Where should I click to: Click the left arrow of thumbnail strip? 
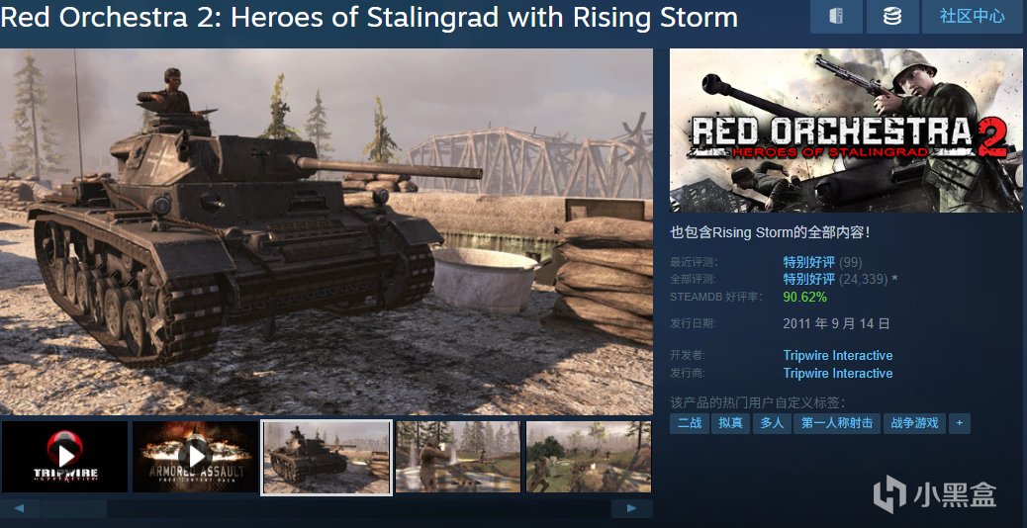click(19, 508)
